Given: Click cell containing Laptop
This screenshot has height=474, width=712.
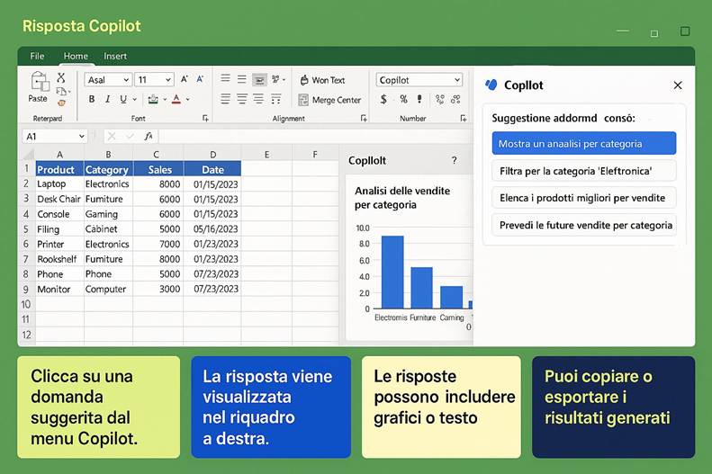Looking at the screenshot, I should coord(59,183).
